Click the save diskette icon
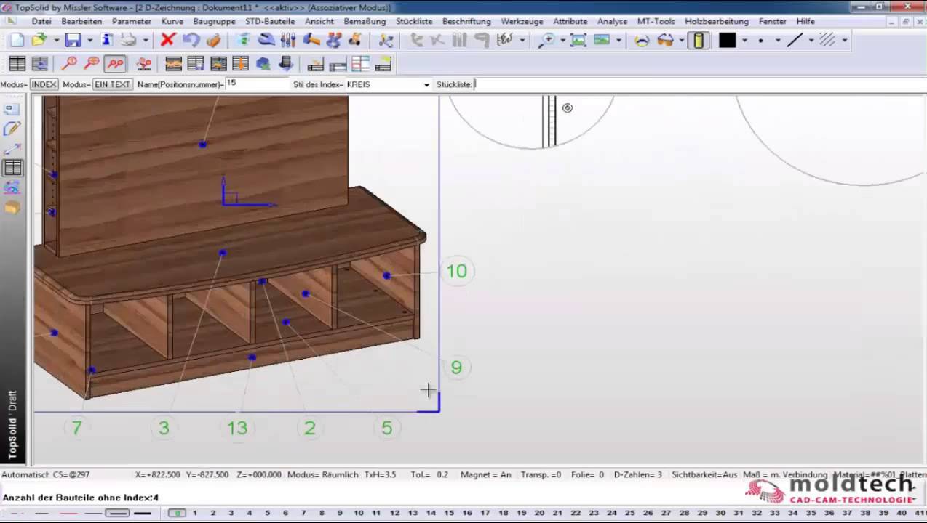The image size is (927, 523). click(73, 41)
